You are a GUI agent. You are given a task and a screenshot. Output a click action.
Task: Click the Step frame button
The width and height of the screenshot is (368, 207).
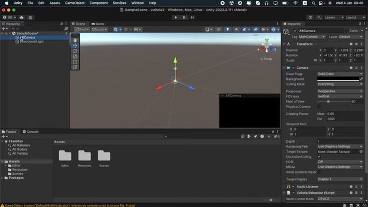click(192, 17)
